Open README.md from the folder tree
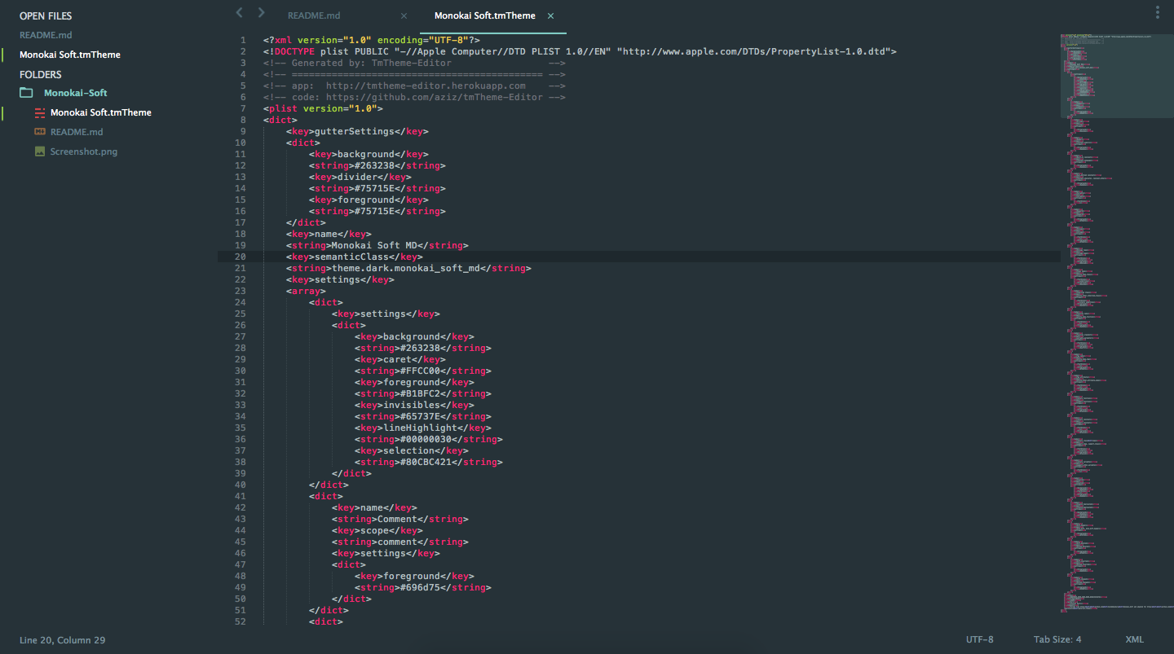 [x=77, y=132]
